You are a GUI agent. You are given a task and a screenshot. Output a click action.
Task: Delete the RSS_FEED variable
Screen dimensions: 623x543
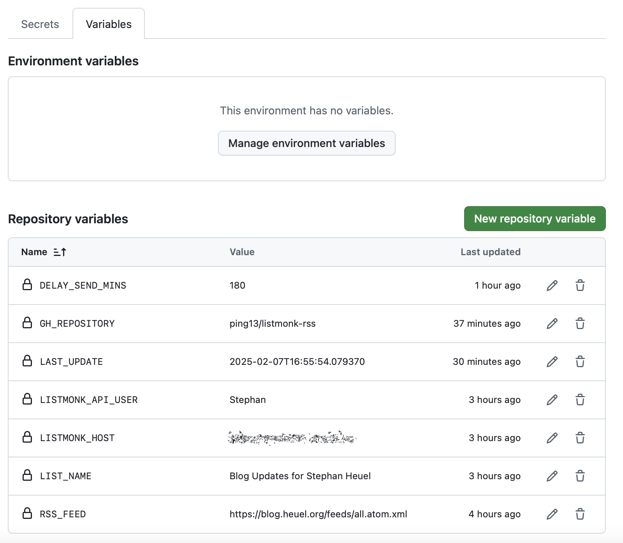point(580,514)
